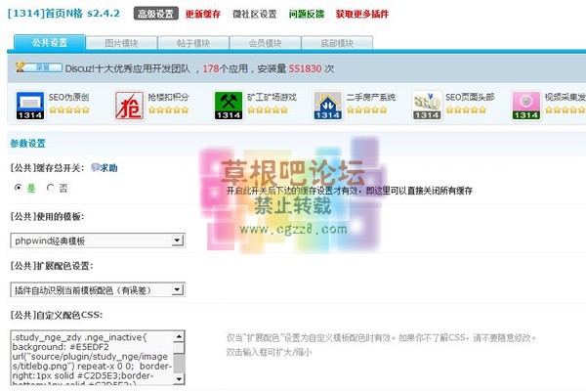Click the star rating under 矿工矿场游戏

268,110
